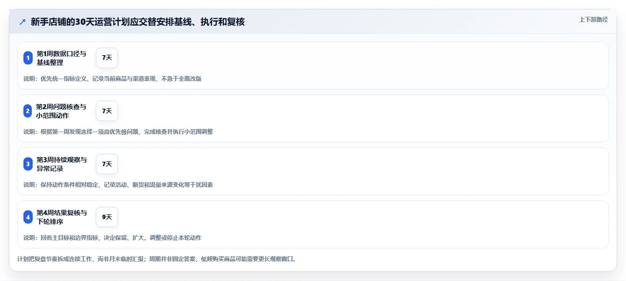Click the 上下游路径 label in the header
This screenshot has width=626, height=281.
[593, 19]
